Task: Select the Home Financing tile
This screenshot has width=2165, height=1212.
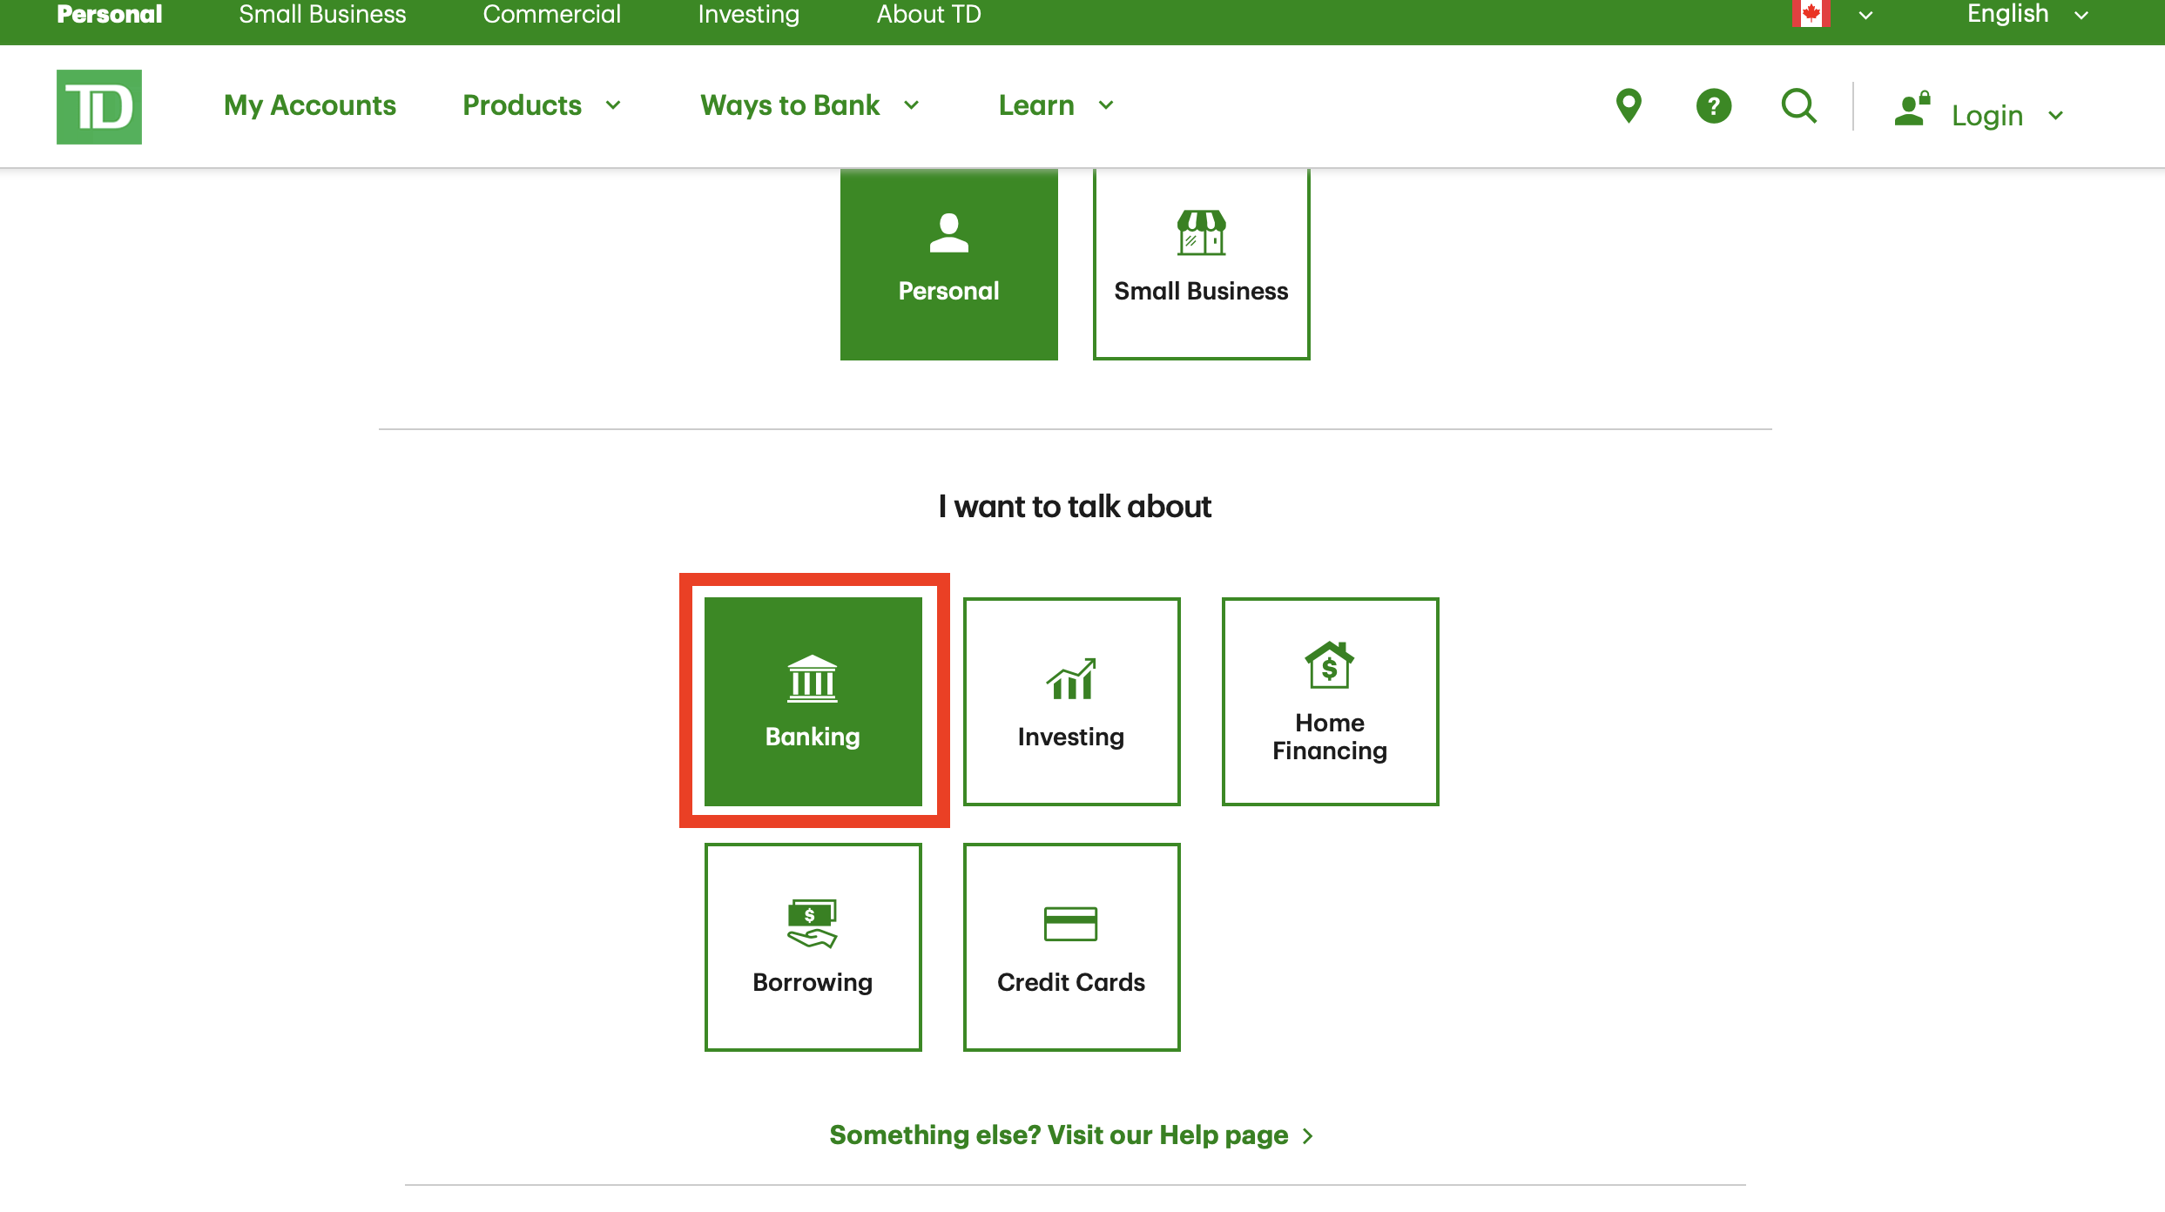Action: click(x=1329, y=701)
